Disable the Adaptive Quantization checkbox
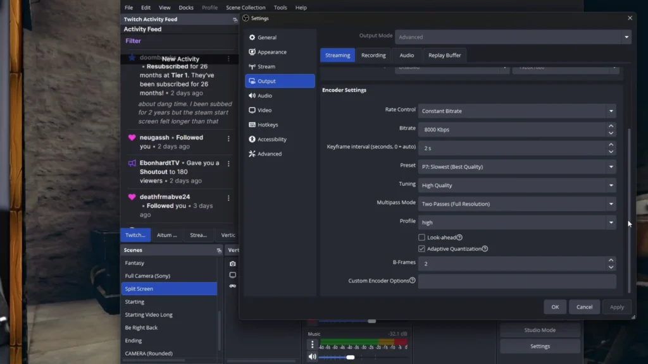 coord(421,249)
